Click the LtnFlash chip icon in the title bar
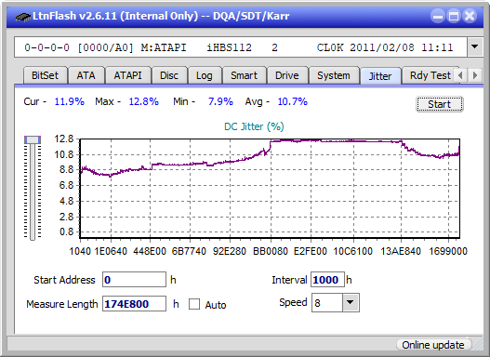Viewport: 490px width, 357px height. tap(22, 16)
